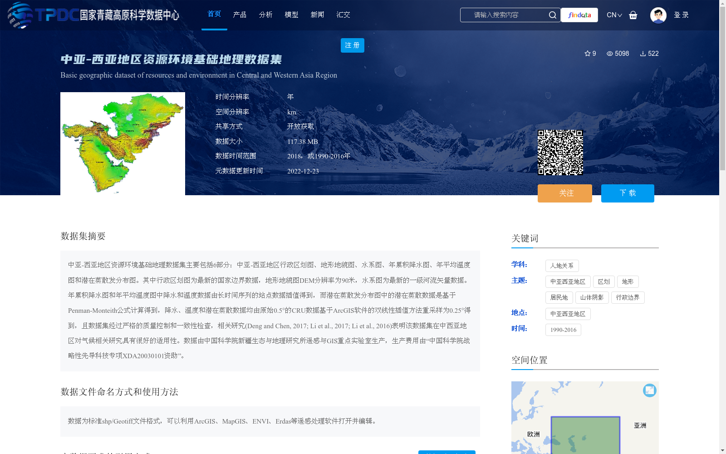Open the 地形 topic tag
This screenshot has height=454, width=726.
tap(628, 281)
